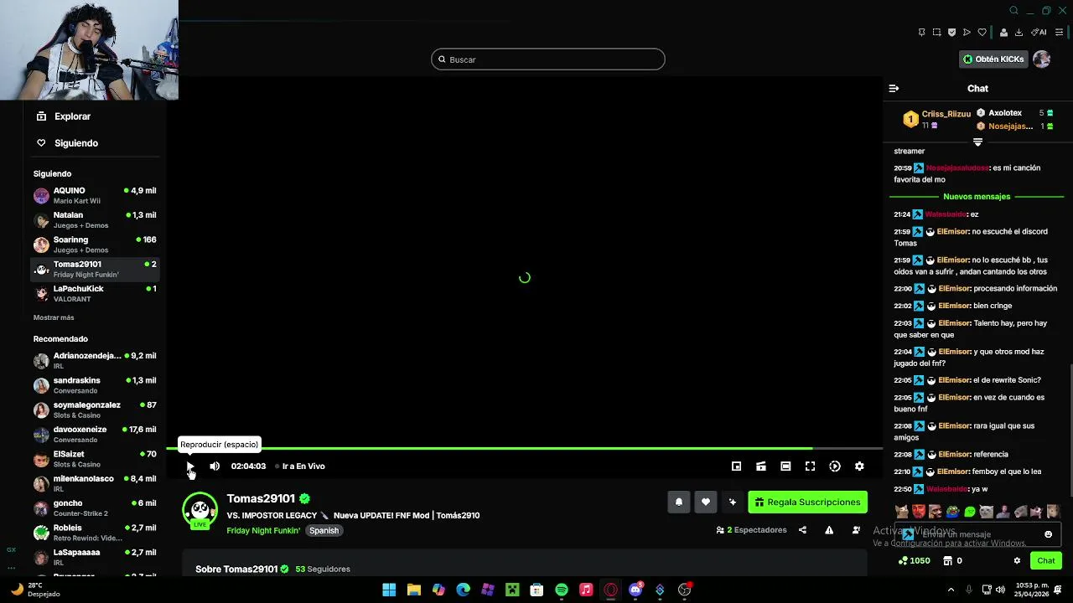Click the sparkle subscribe icon
The height and width of the screenshot is (603, 1073).
733,502
